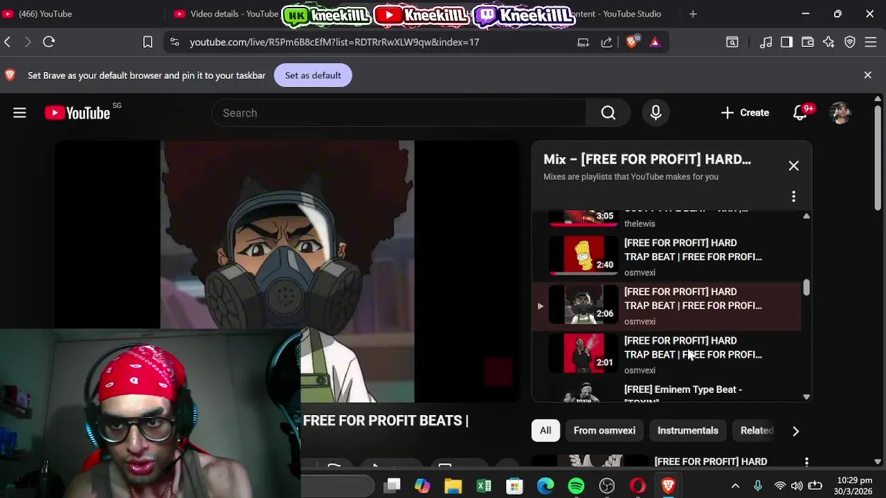
Task: Dismiss the set-as-default browser banner
Action: coord(867,75)
